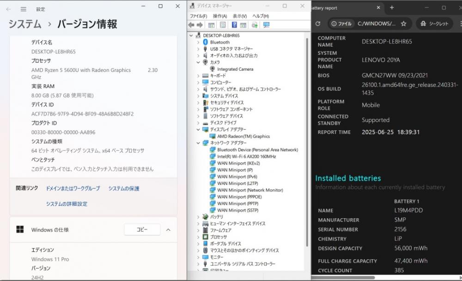Open the 表示(V) menu in Device Manager
The width and height of the screenshot is (462, 281).
[x=239, y=16]
